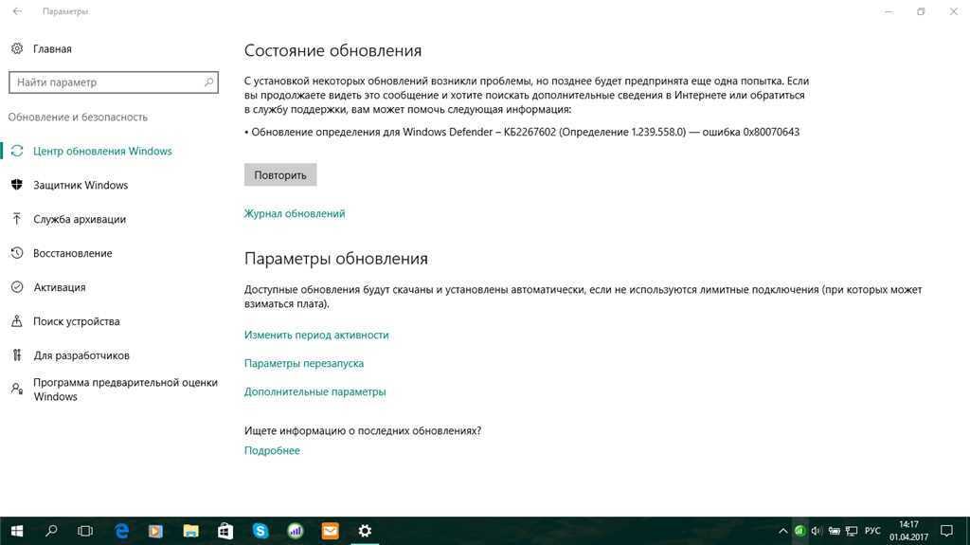Click the checkmark circle icon beside Активация

tap(17, 287)
